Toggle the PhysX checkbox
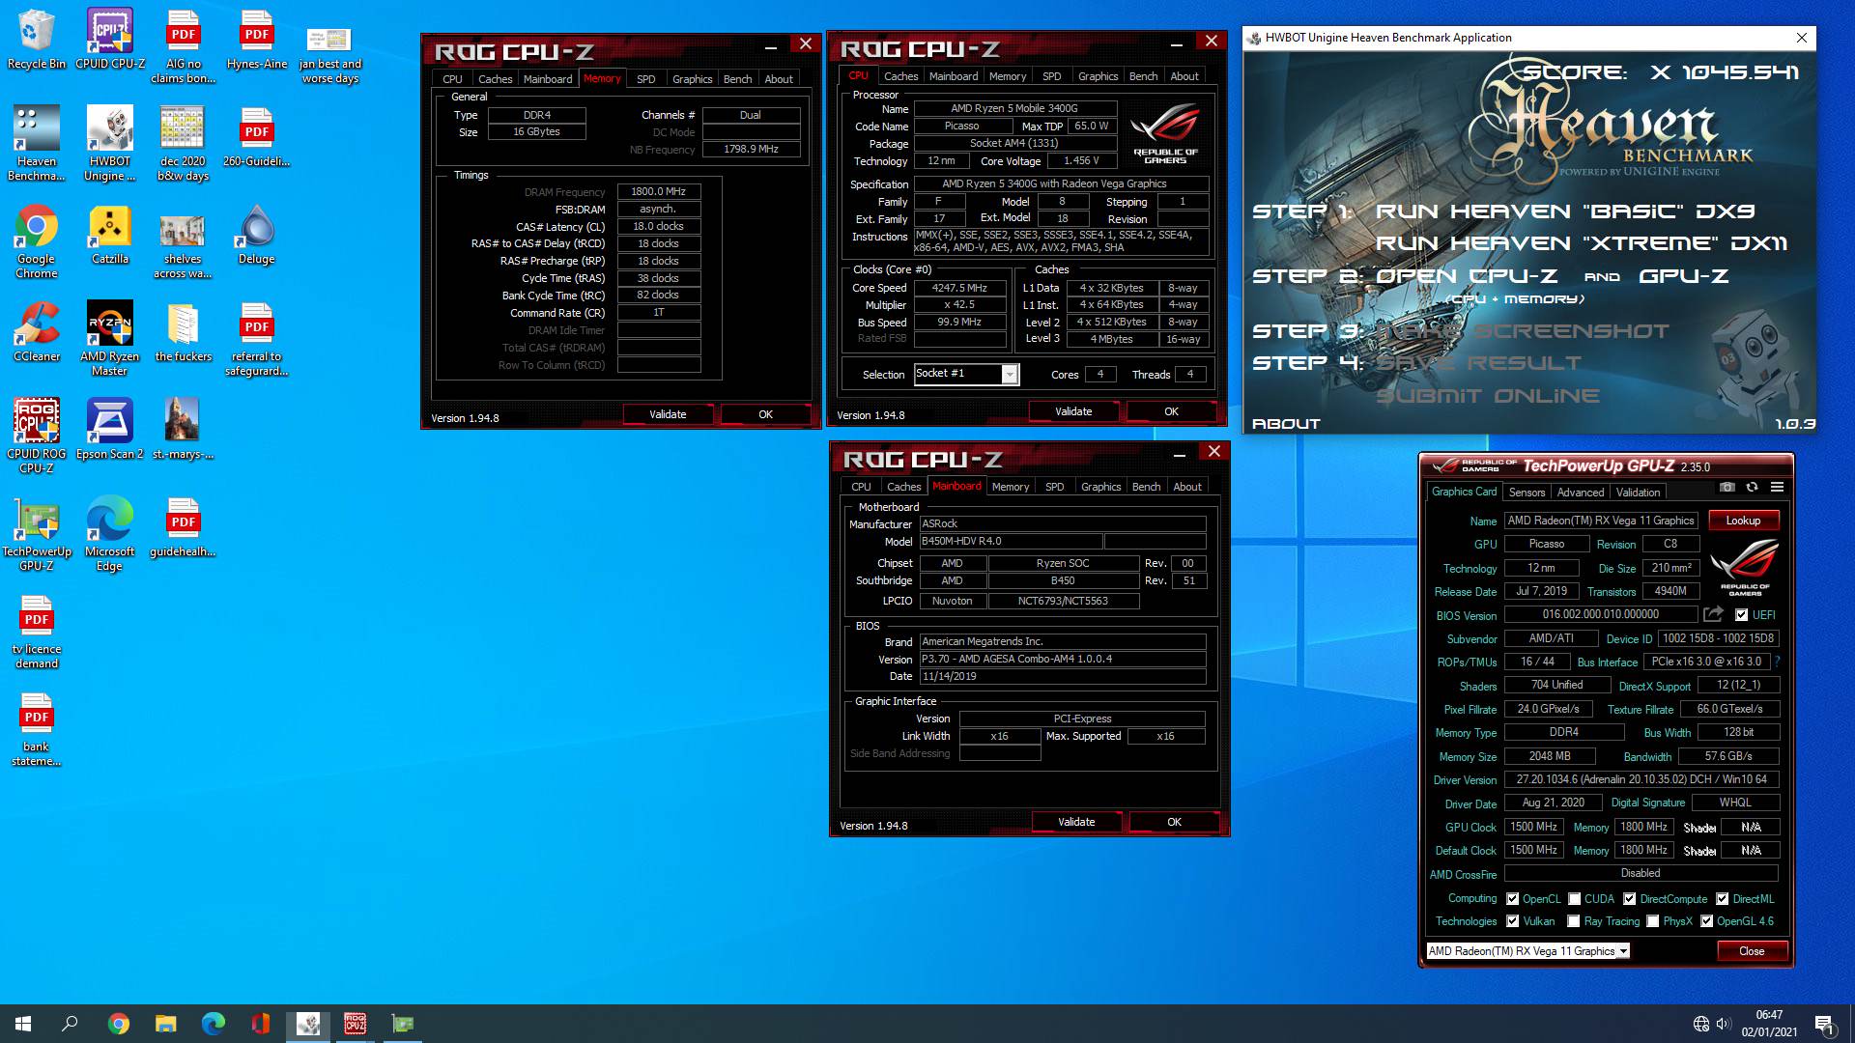The height and width of the screenshot is (1043, 1855). tap(1653, 921)
